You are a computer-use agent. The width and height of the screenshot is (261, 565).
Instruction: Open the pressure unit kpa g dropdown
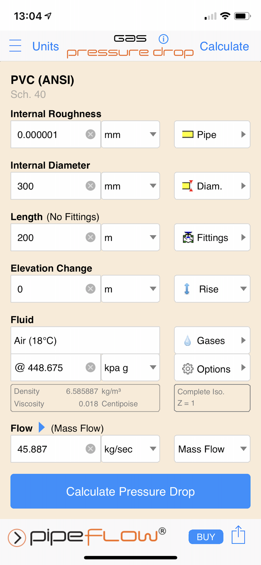click(130, 368)
